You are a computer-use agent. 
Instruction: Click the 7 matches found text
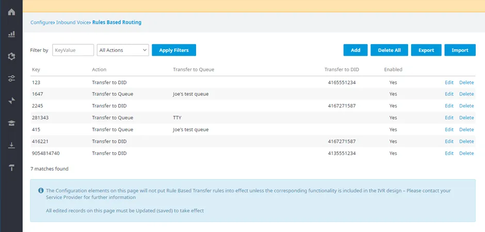click(x=50, y=169)
